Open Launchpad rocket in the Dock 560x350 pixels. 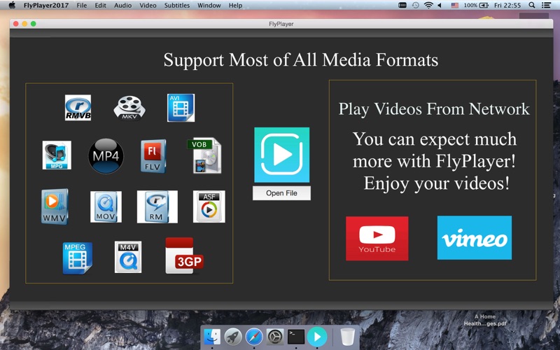[233, 337]
